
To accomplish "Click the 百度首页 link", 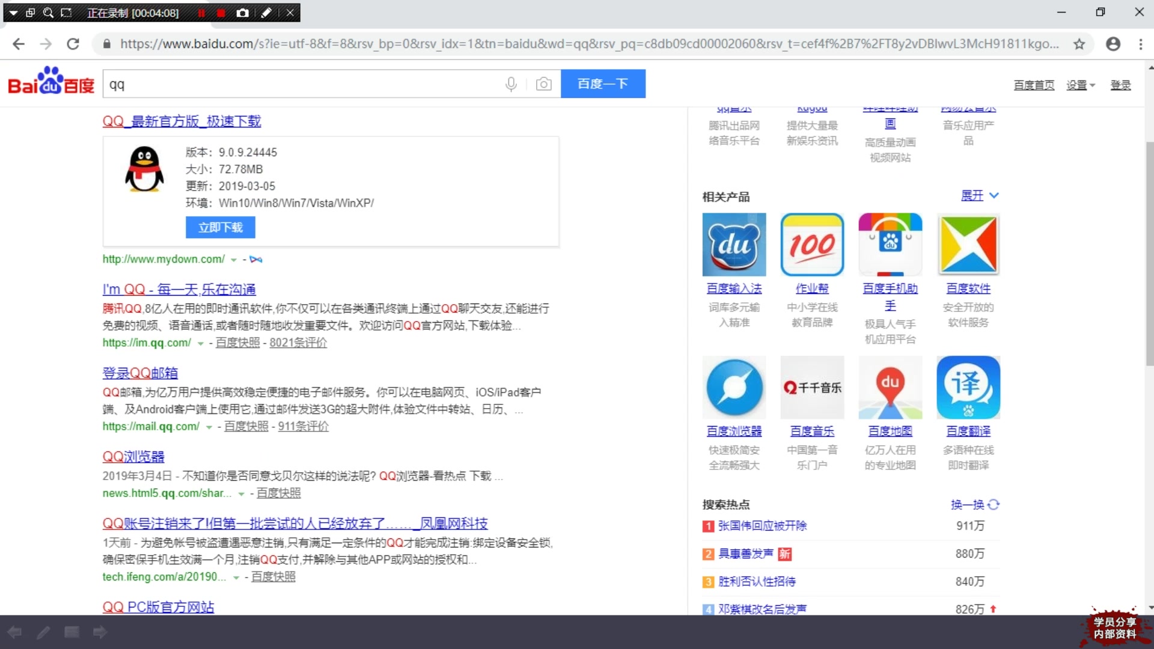I will [1034, 85].
